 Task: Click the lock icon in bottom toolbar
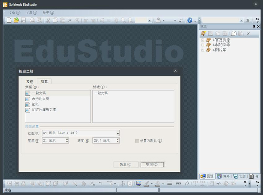tap(24, 184)
